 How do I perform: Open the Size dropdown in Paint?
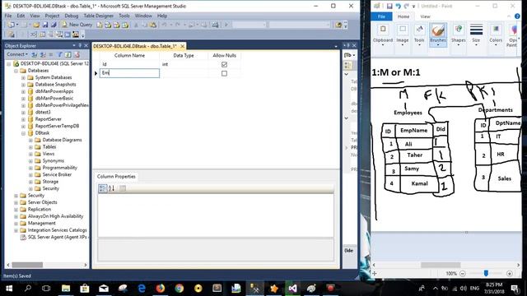click(476, 44)
